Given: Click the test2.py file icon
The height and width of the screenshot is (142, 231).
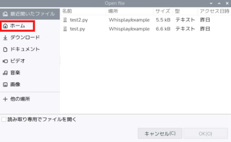Looking at the screenshot, I should click(65, 20).
